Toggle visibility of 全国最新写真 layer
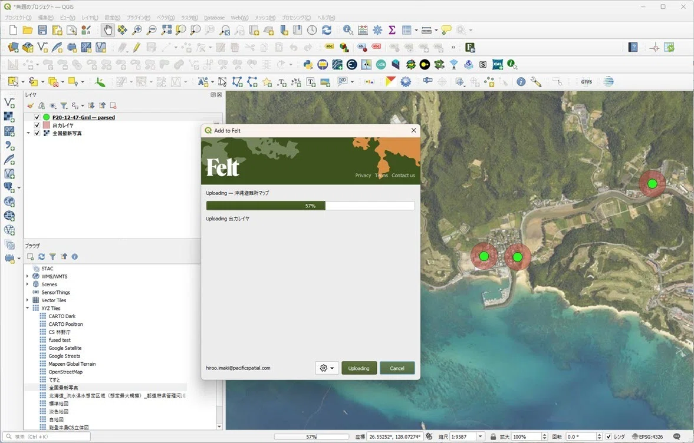The width and height of the screenshot is (694, 443). pyautogui.click(x=37, y=133)
